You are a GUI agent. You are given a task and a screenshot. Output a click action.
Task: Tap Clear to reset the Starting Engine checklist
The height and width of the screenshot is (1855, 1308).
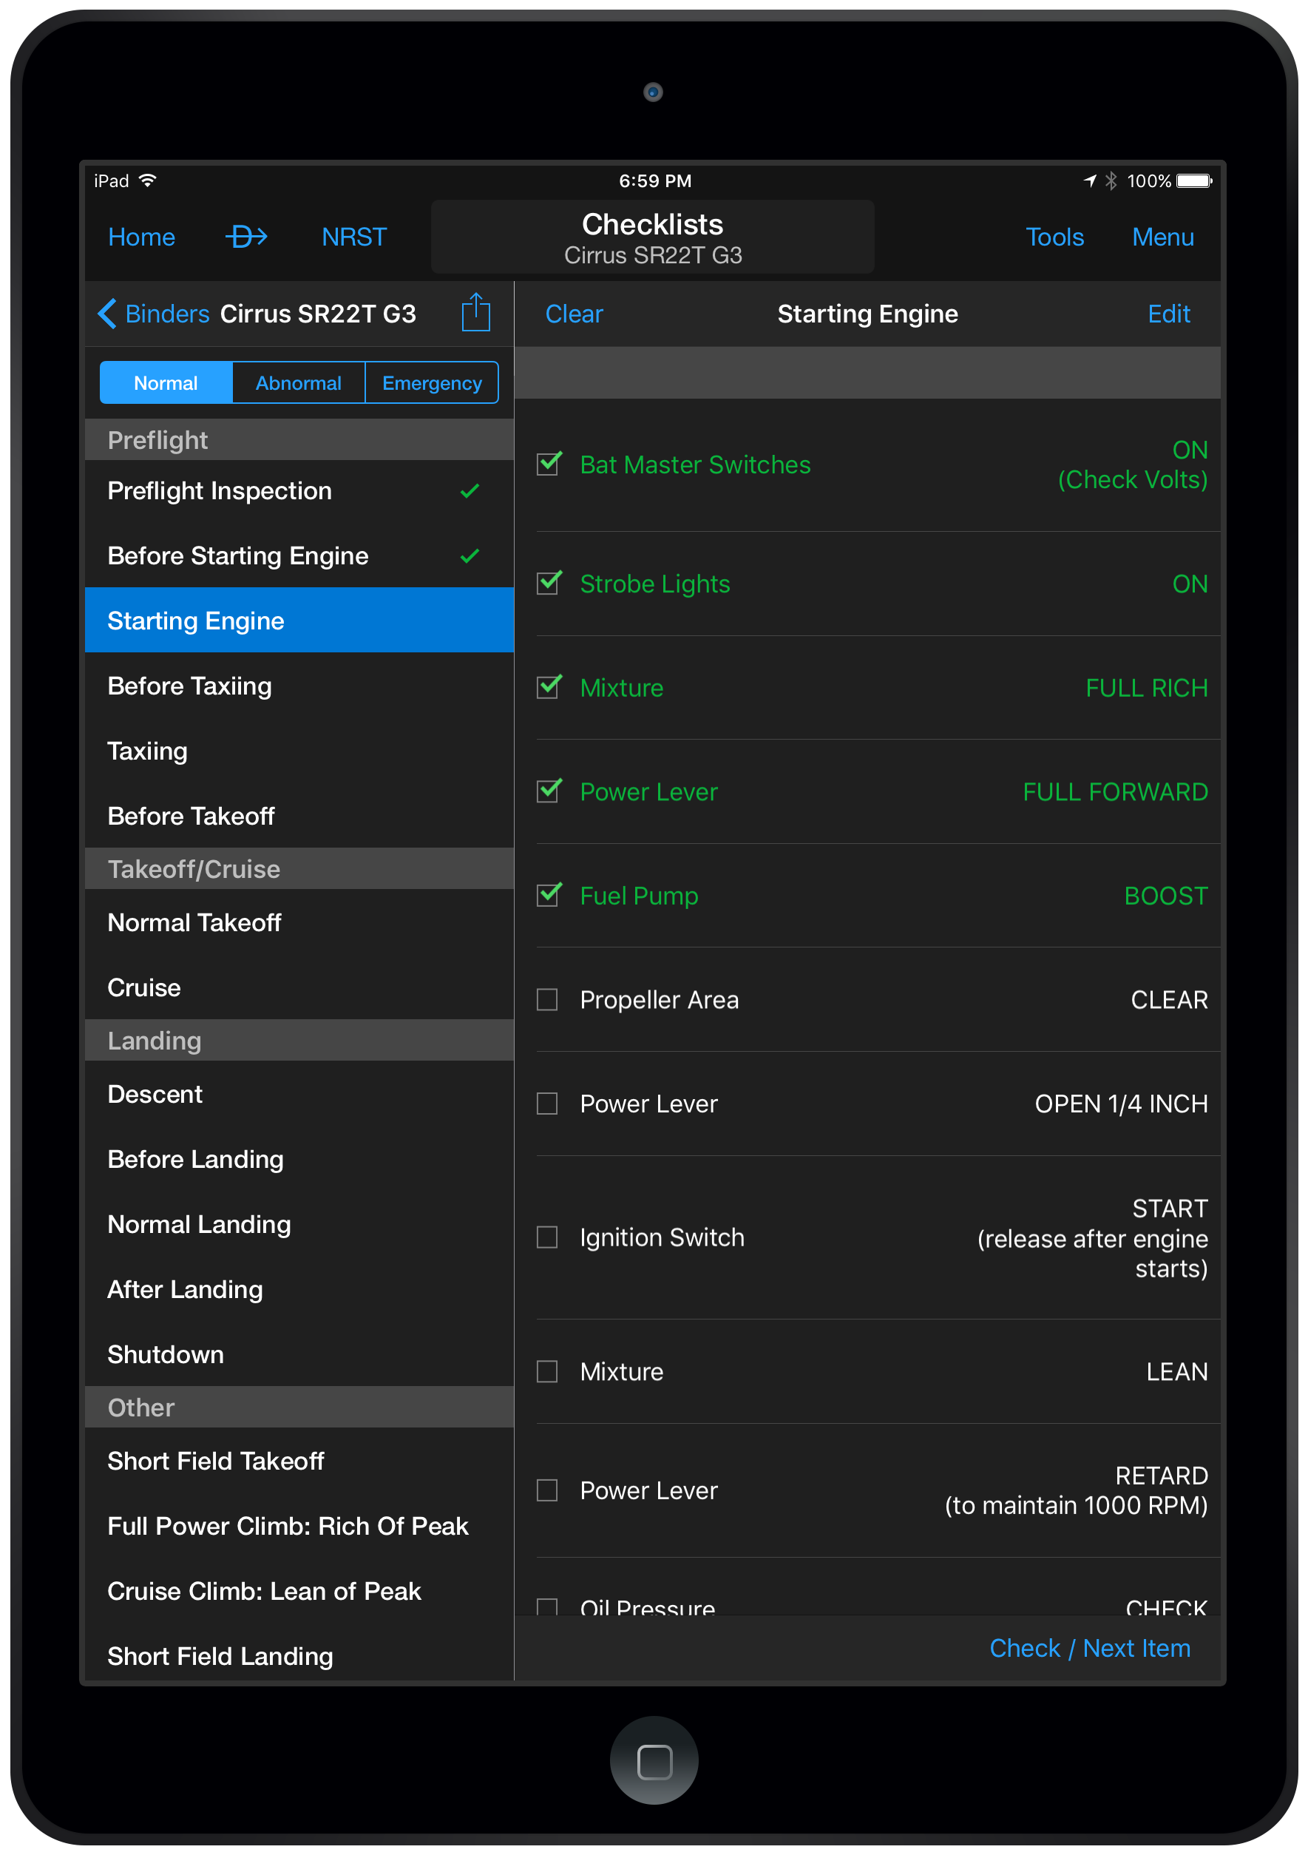coord(573,314)
